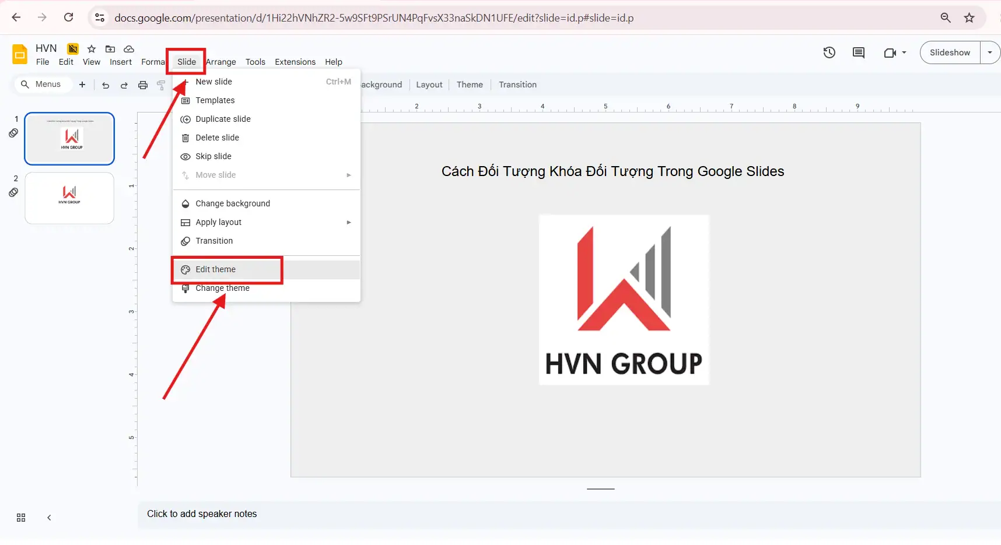Toggle Skip slide for the current slide
The height and width of the screenshot is (545, 1001).
click(212, 156)
